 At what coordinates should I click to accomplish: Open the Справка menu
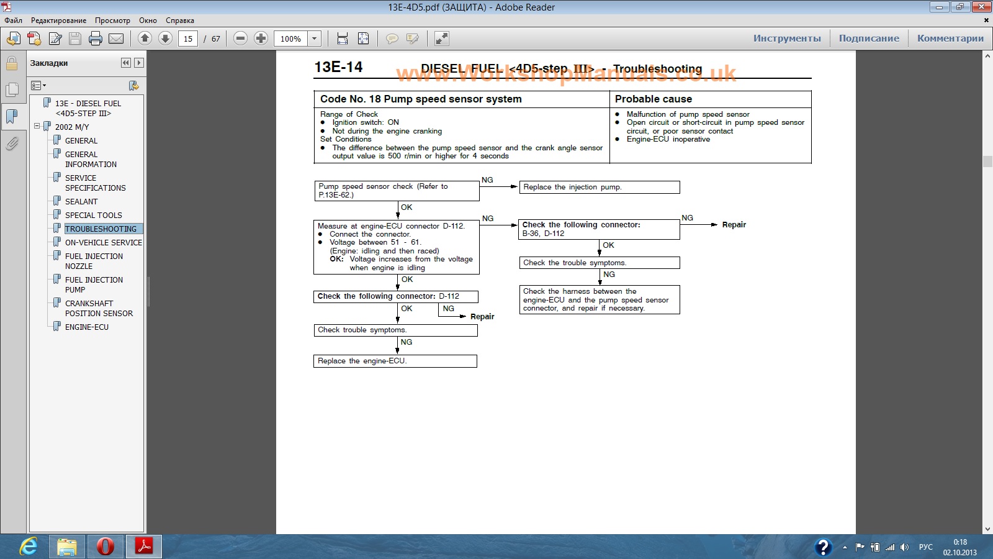pyautogui.click(x=180, y=20)
